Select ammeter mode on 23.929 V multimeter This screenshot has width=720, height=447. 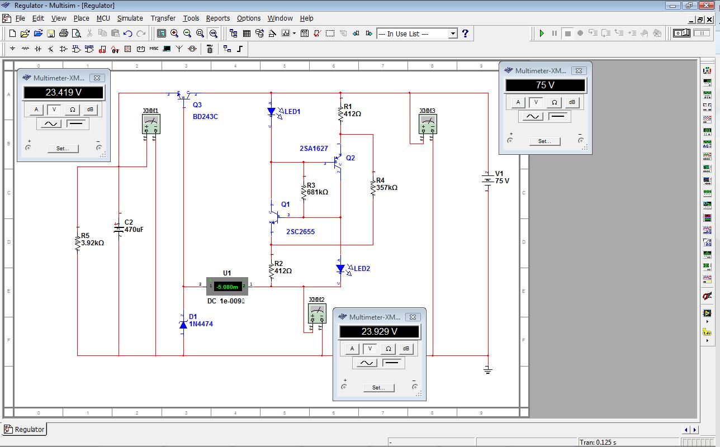pos(352,349)
